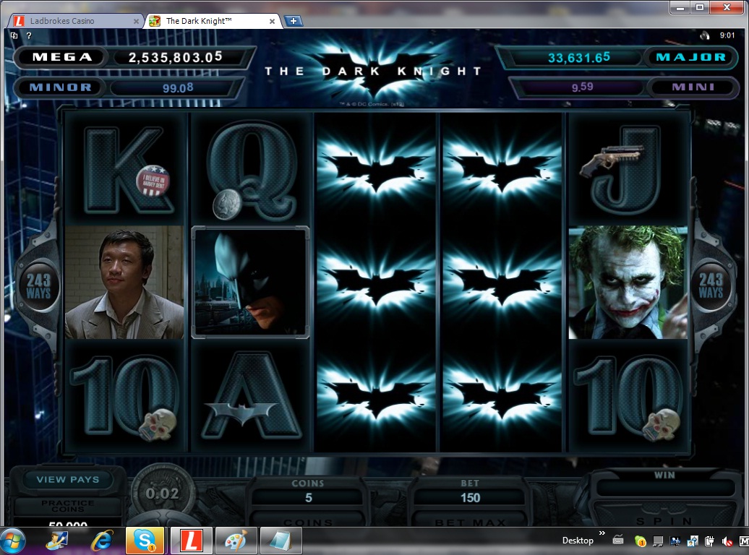Viewport: 749px width, 555px height.
Task: Click the Joker symbol on the reel
Action: [x=626, y=283]
